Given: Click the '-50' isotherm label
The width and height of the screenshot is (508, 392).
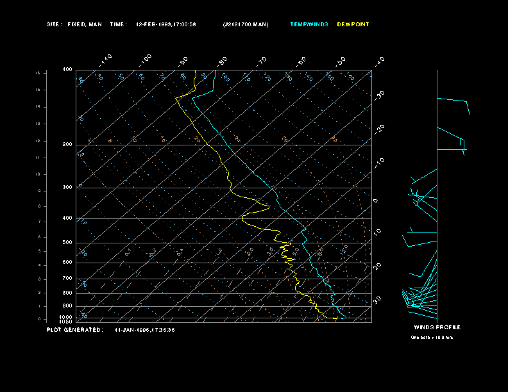Looking at the screenshot, I should (x=341, y=61).
